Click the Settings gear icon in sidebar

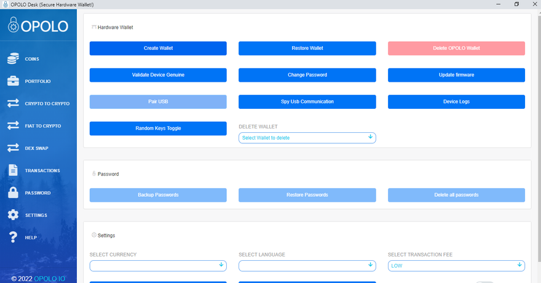13,215
